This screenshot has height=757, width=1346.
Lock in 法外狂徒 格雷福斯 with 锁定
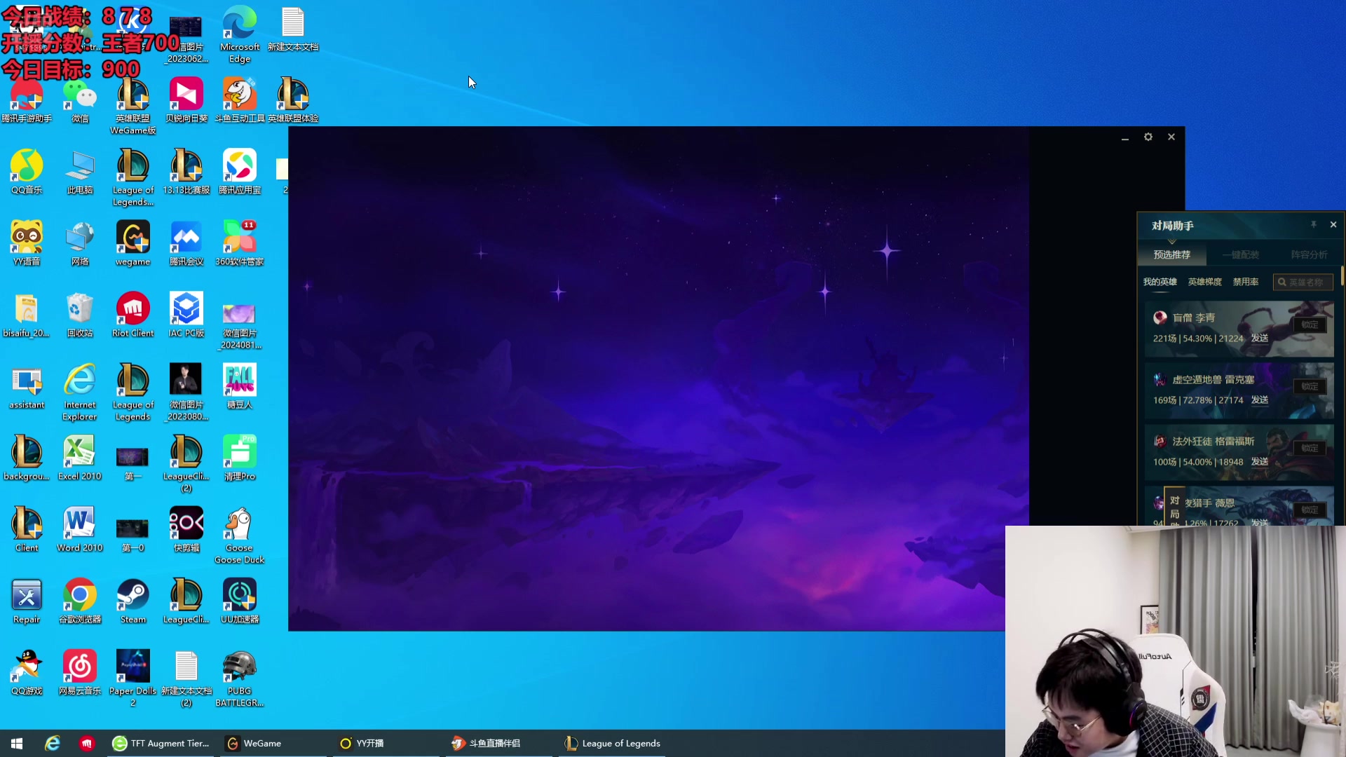click(1310, 448)
